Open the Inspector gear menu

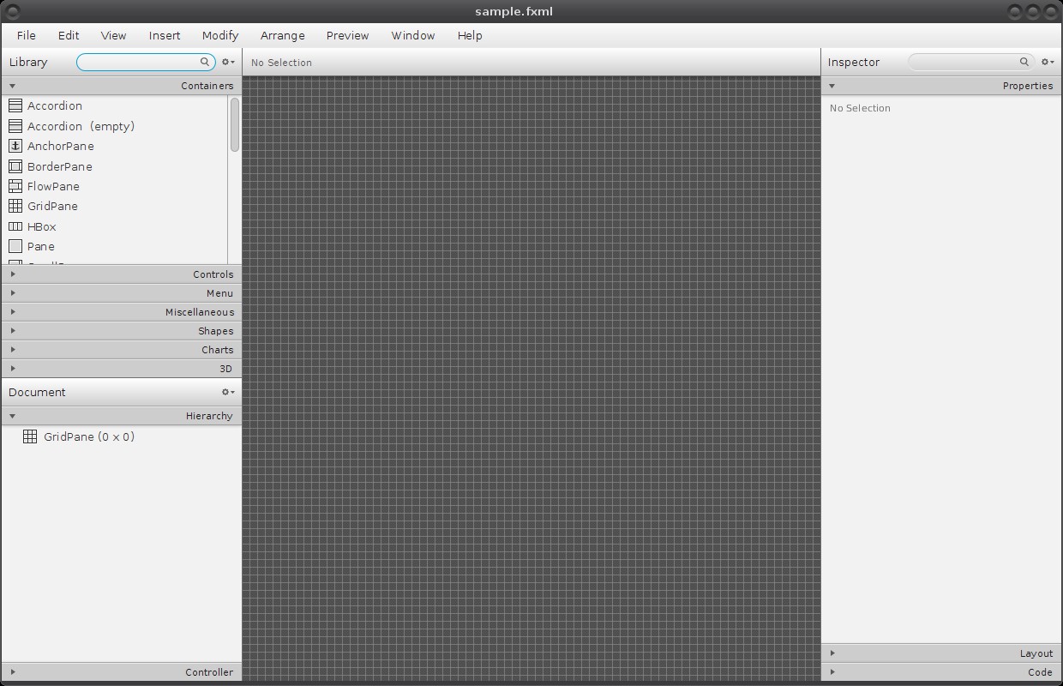pyautogui.click(x=1045, y=62)
